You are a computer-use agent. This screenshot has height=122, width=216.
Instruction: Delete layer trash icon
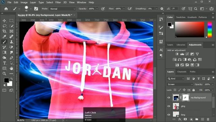pyautogui.click(x=208, y=119)
